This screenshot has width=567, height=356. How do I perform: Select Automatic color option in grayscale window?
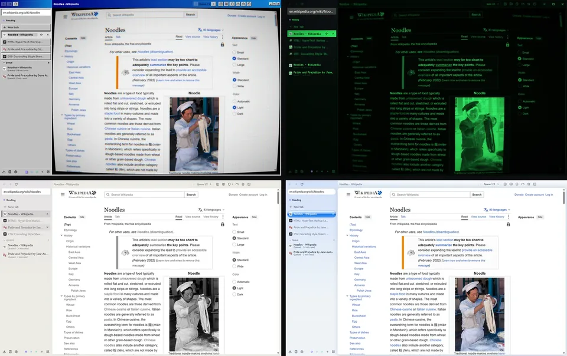[x=234, y=282]
